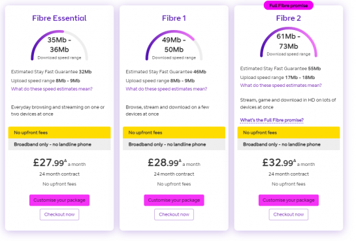Screen dimensions: 356x241
Task: Click Customise your package for Fibre 1
Action: [x=174, y=200]
